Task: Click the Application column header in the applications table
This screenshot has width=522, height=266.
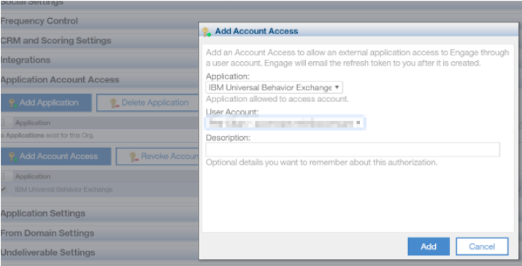Action: pos(33,122)
